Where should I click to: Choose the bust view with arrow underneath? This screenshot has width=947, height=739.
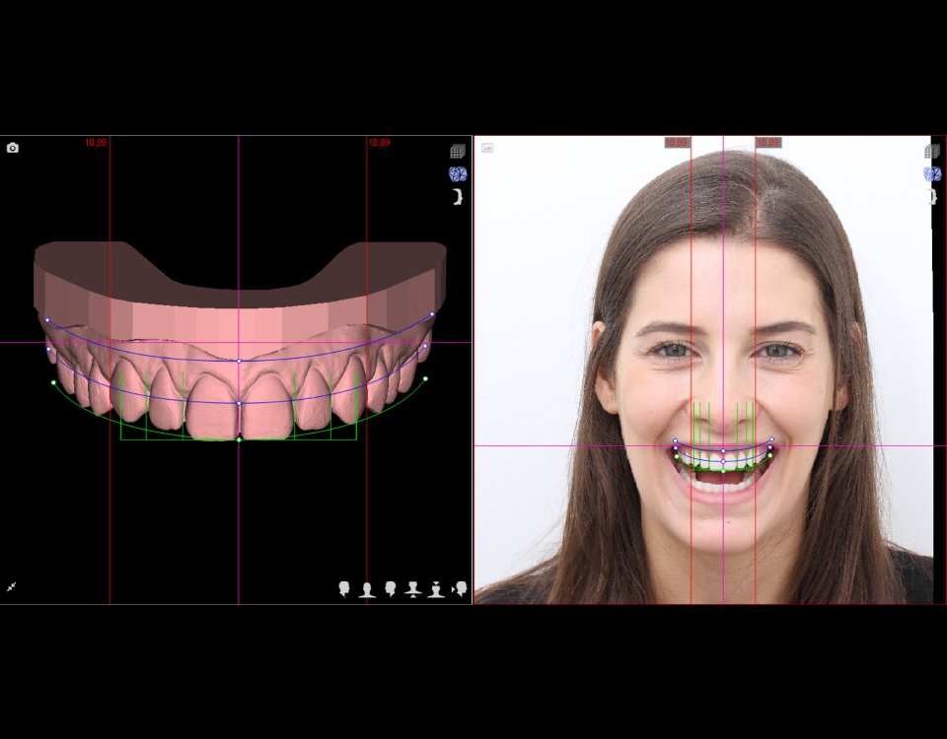(413, 589)
